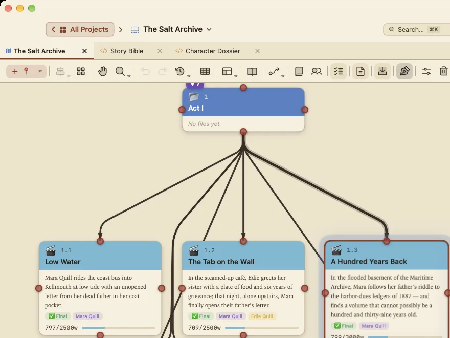Open the table view icon
Viewport: 450px width, 338px height.
205,71
